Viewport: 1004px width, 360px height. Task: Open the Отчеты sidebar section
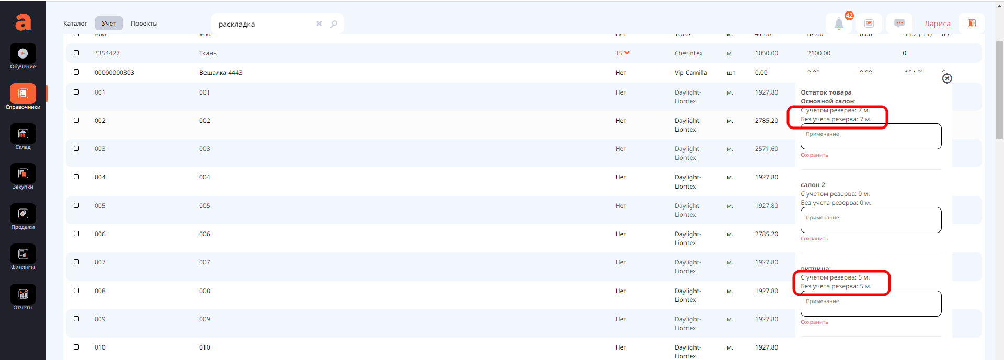[23, 295]
